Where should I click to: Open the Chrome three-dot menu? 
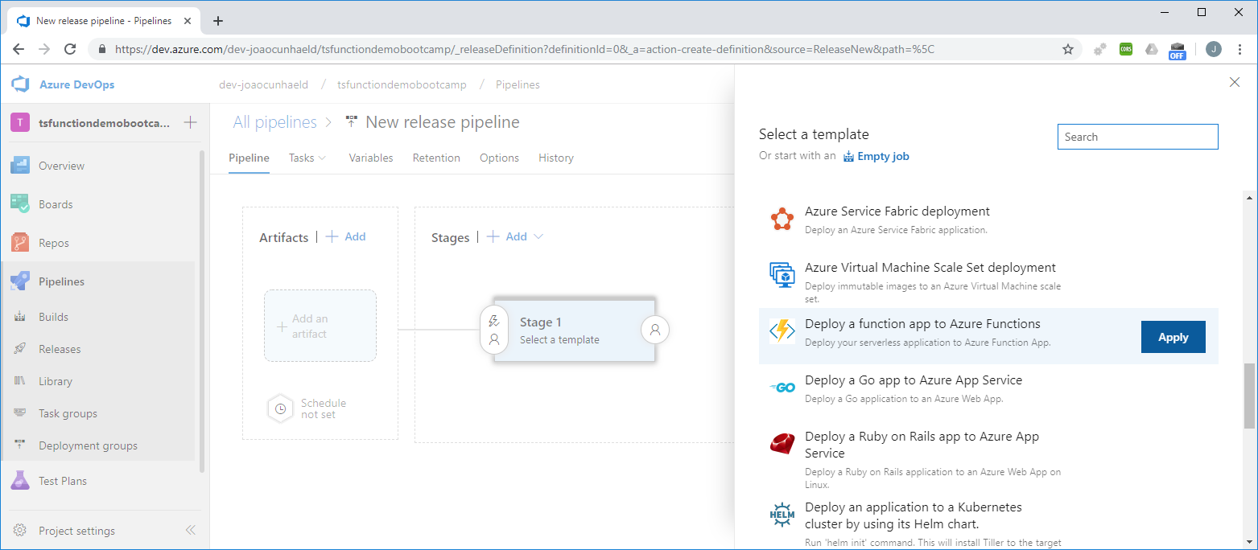(x=1240, y=49)
